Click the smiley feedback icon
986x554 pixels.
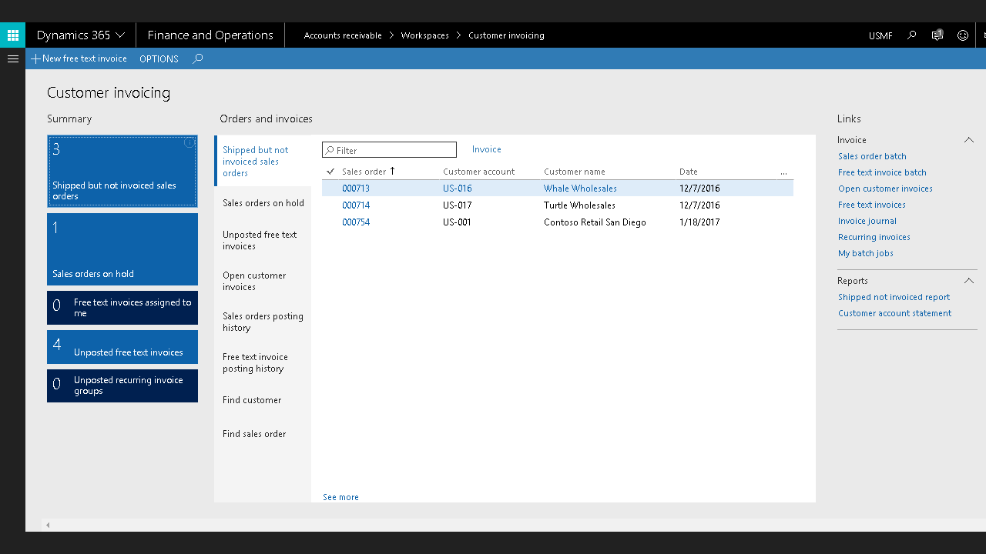[x=963, y=35]
